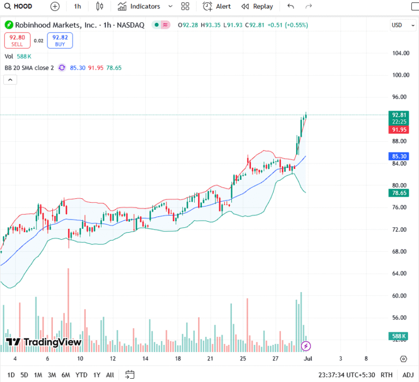Click the Jul date label on the time axis

pos(308,359)
